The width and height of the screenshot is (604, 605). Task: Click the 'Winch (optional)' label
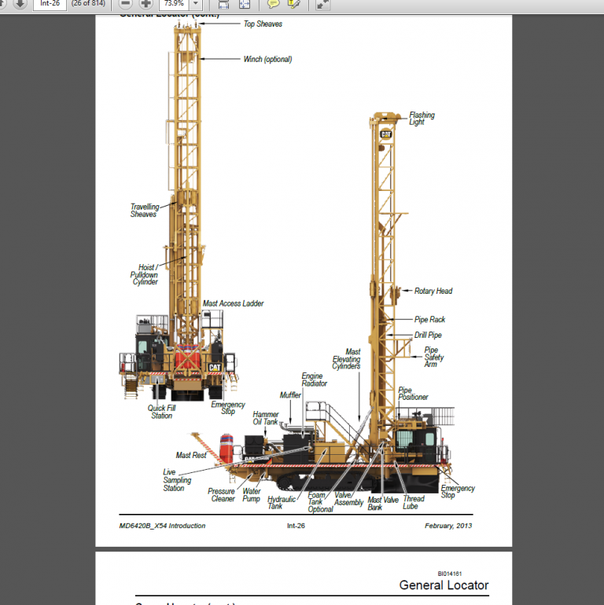pyautogui.click(x=267, y=59)
